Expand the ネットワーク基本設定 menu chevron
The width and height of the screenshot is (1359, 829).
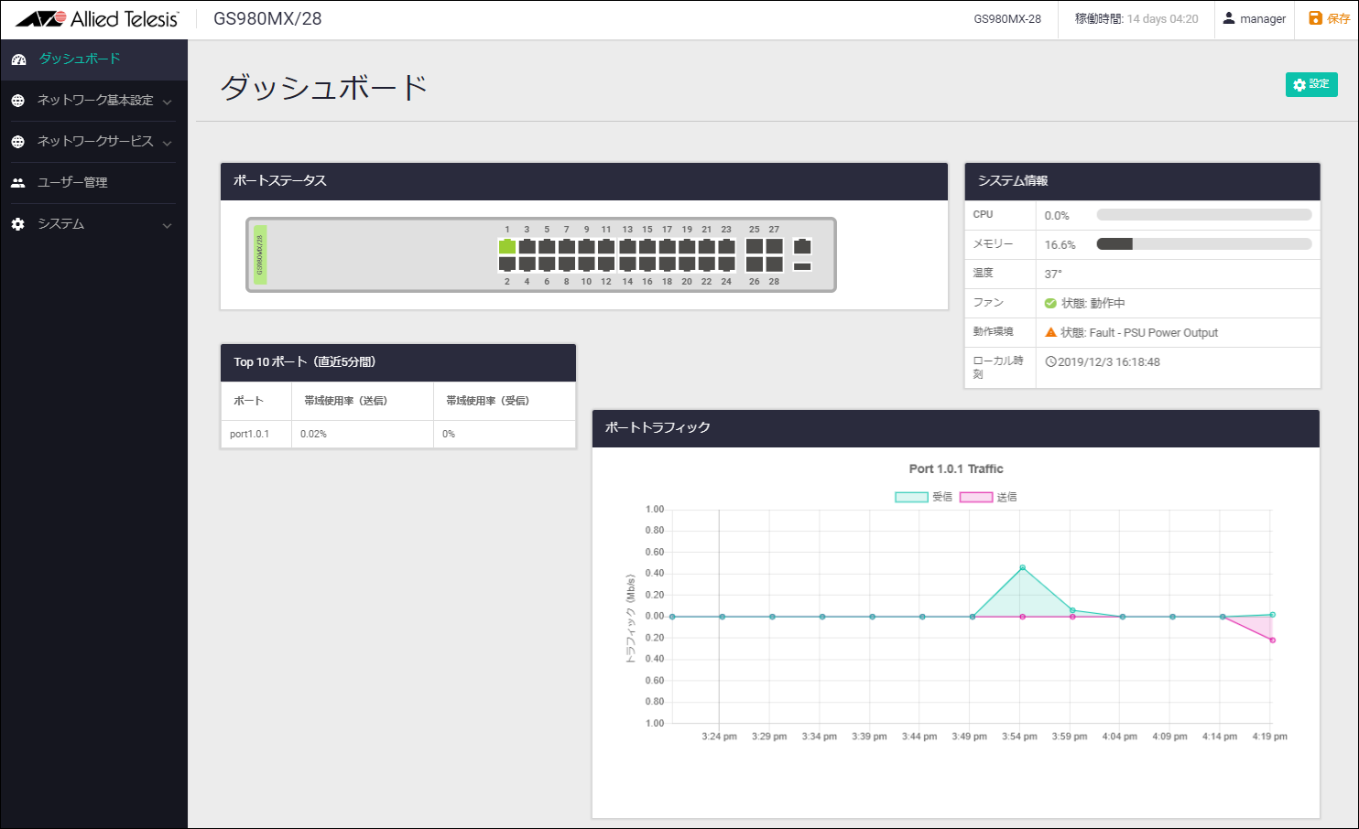167,102
